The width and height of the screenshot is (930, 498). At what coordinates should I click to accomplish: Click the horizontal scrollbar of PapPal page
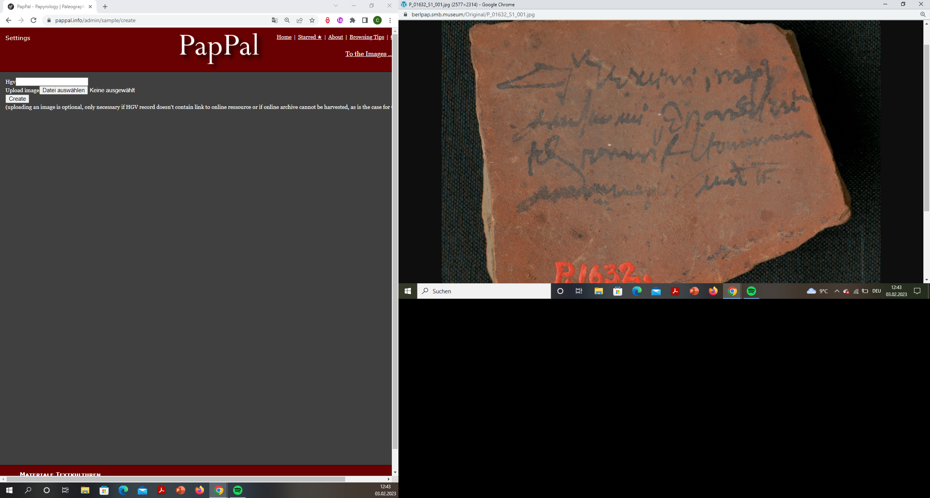175,479
